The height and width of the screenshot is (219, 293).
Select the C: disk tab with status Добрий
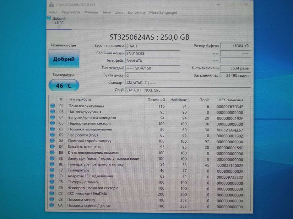tap(59, 23)
